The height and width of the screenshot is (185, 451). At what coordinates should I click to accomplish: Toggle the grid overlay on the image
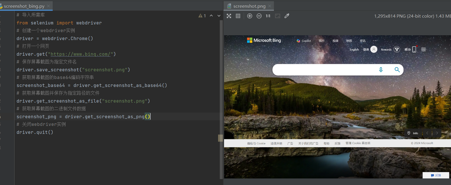coord(238,16)
